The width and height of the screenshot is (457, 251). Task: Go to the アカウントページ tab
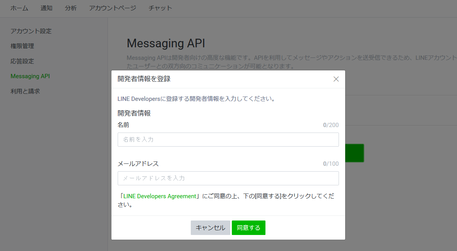113,8
